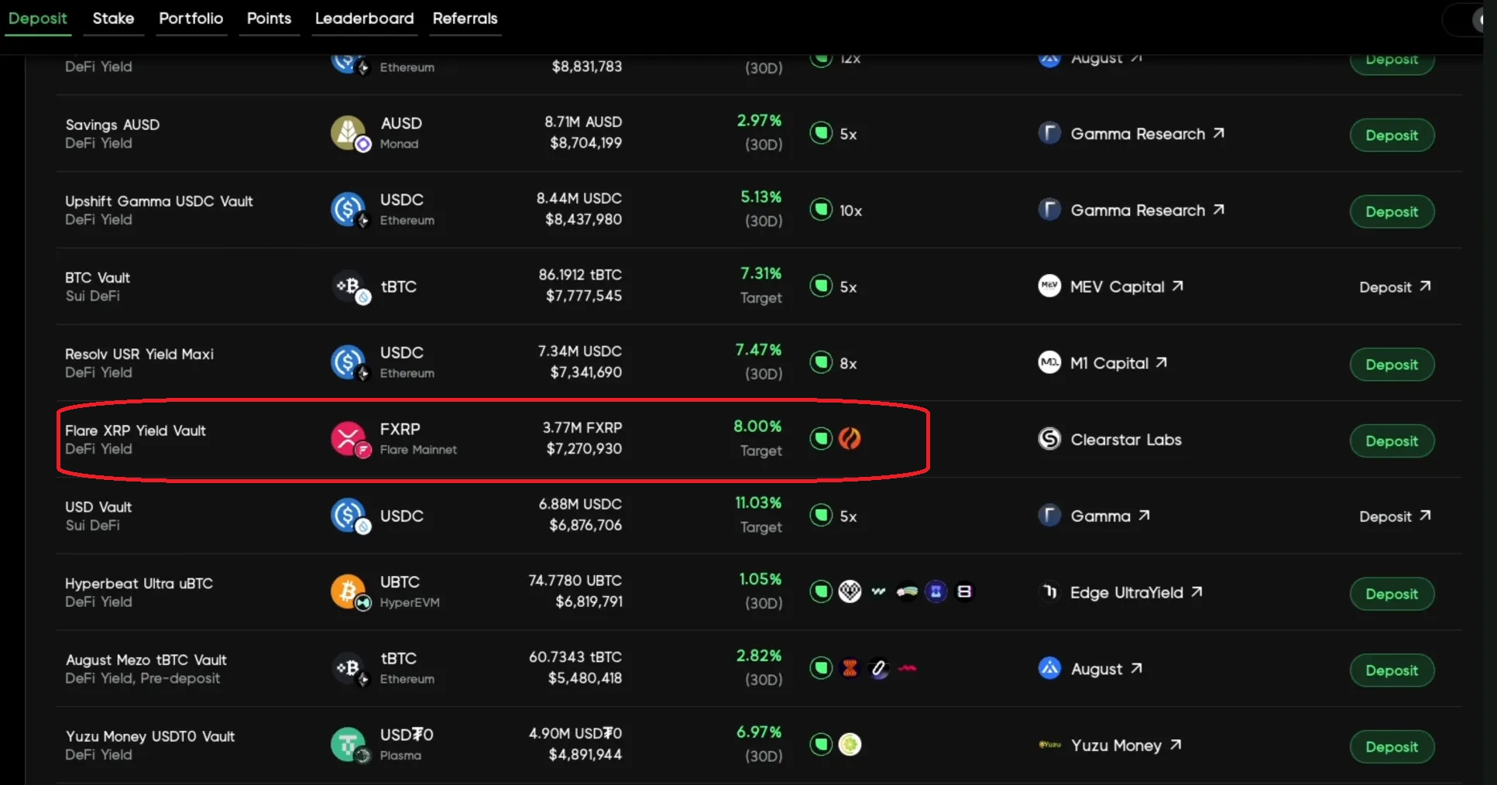Click the orange Flare rewards icon
The image size is (1497, 785).
point(850,439)
